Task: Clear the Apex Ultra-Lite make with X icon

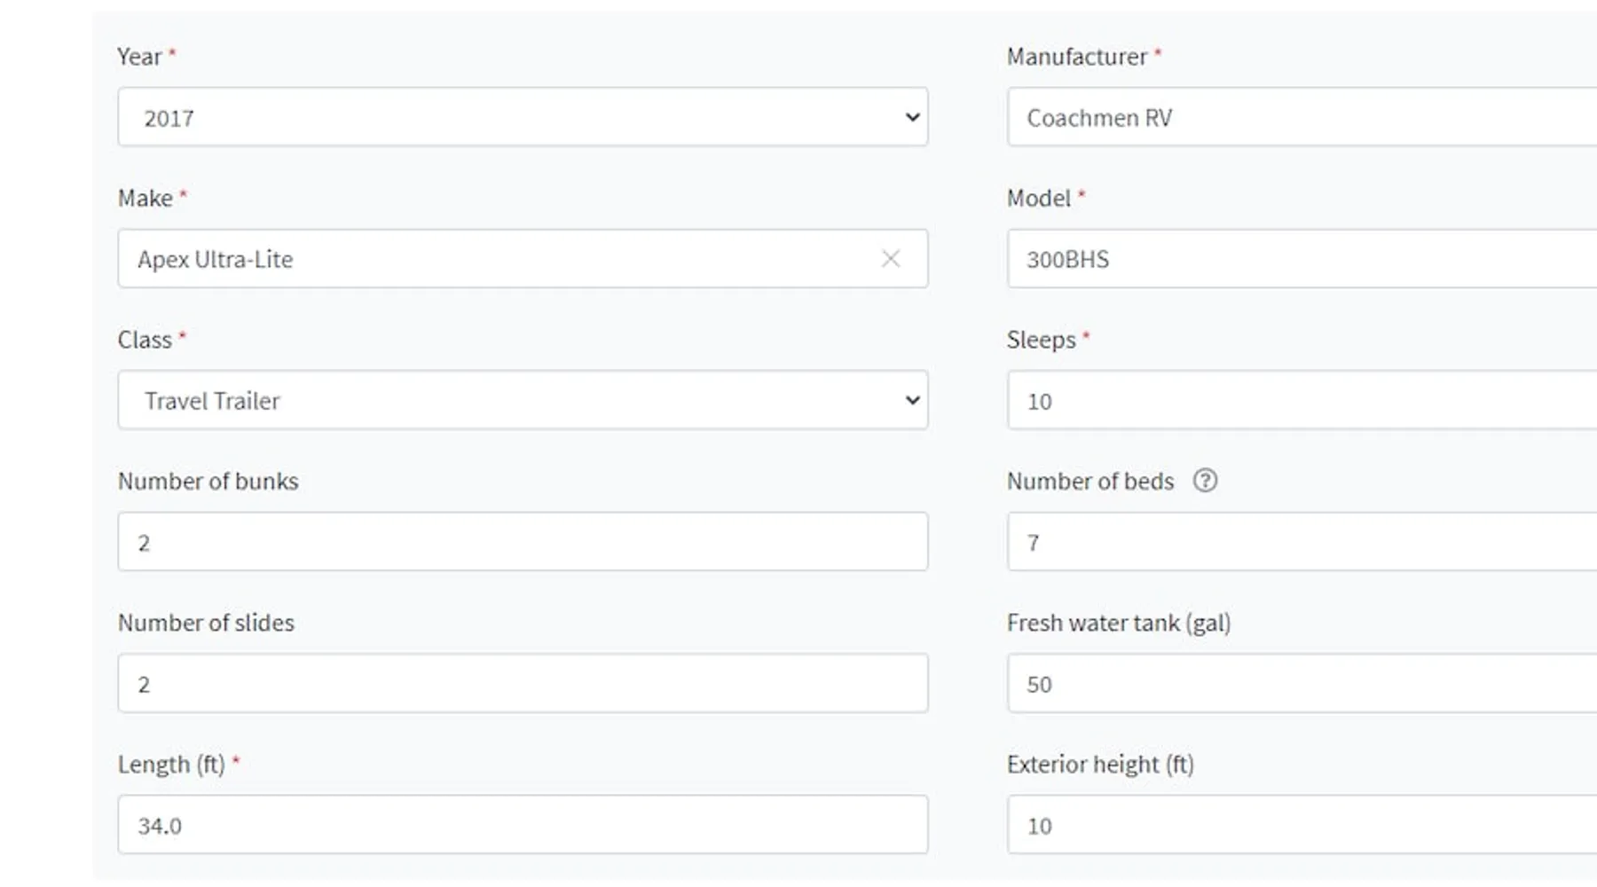Action: point(891,258)
